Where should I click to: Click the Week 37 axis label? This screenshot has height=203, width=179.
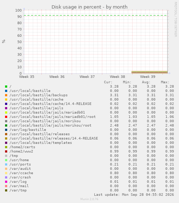[x=87, y=77]
